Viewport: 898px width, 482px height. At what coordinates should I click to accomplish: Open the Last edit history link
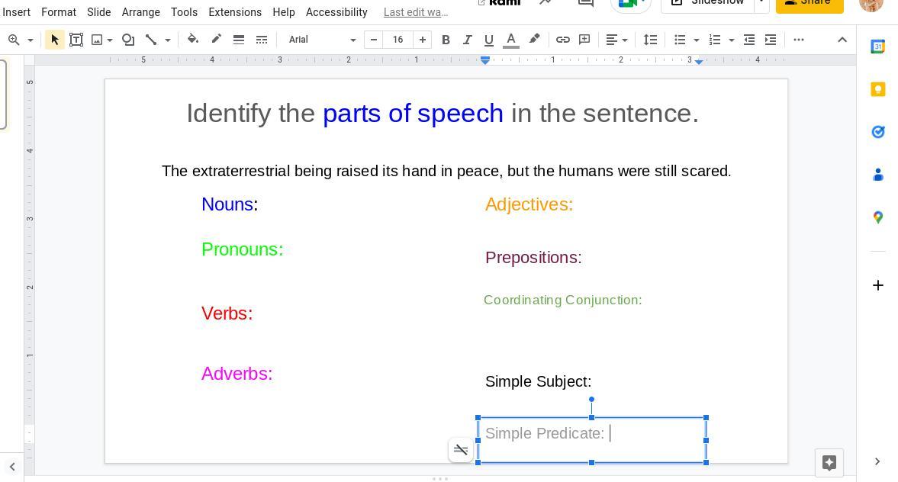416,12
